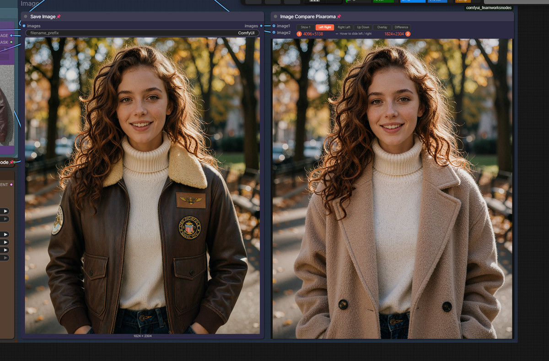Image resolution: width=549 pixels, height=361 pixels.
Task: Click the 4096×5138 resolution text
Action: [313, 34]
